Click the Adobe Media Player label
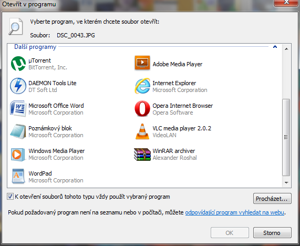 (x=178, y=64)
